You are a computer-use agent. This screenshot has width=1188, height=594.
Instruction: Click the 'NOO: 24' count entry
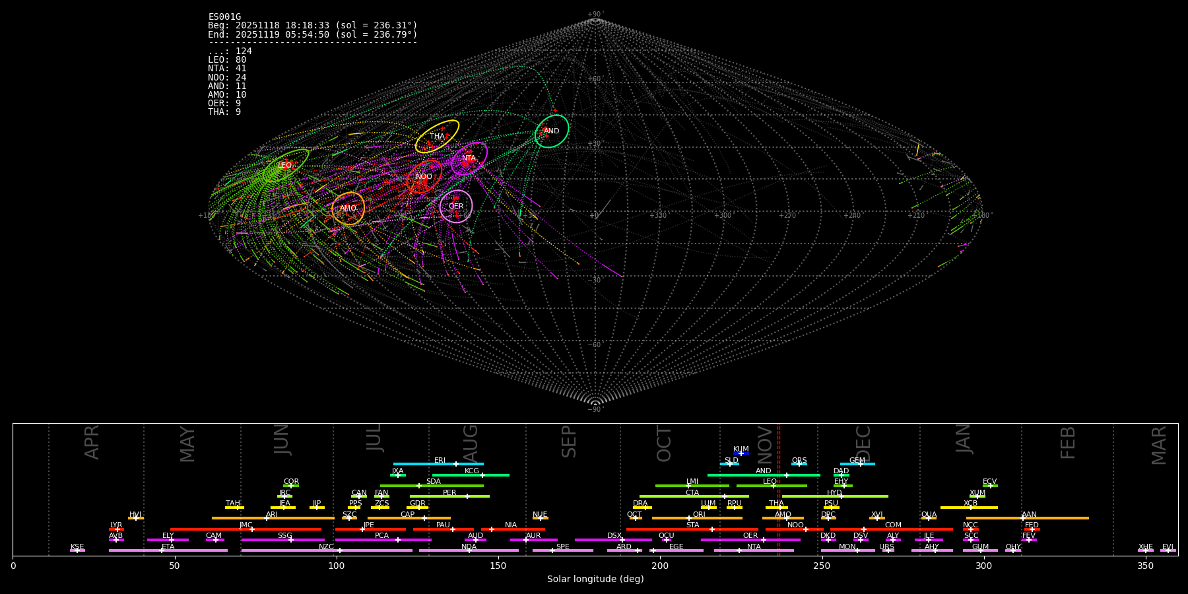click(227, 77)
